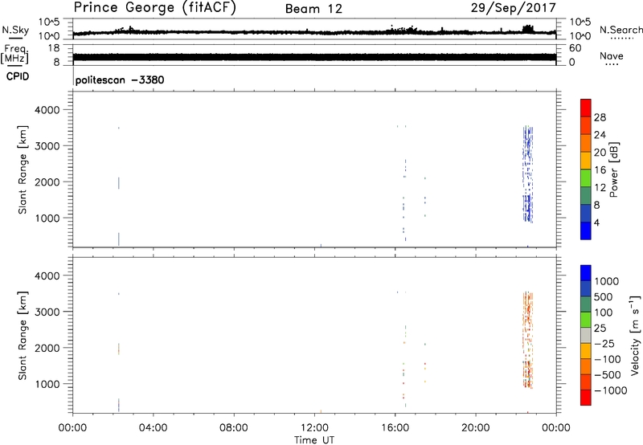
Task: Click the "-1000" tick on Velocity colorbar
Action: (610, 390)
